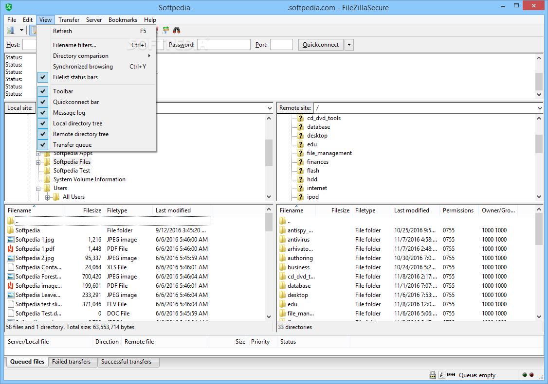Toggle the Message log option

96,113
